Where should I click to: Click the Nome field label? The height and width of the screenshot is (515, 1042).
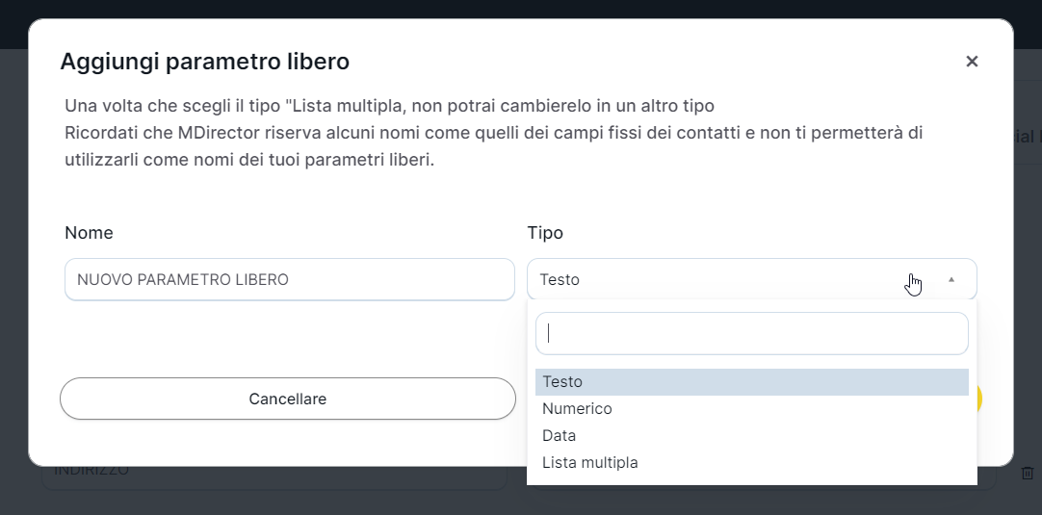coord(89,233)
